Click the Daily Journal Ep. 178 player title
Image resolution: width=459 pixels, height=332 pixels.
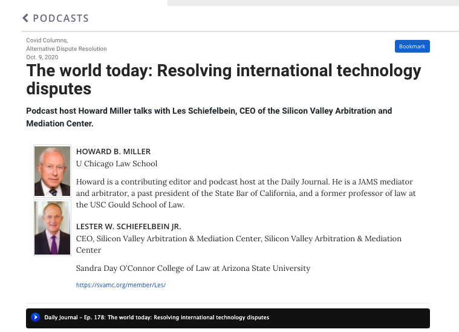tap(157, 317)
